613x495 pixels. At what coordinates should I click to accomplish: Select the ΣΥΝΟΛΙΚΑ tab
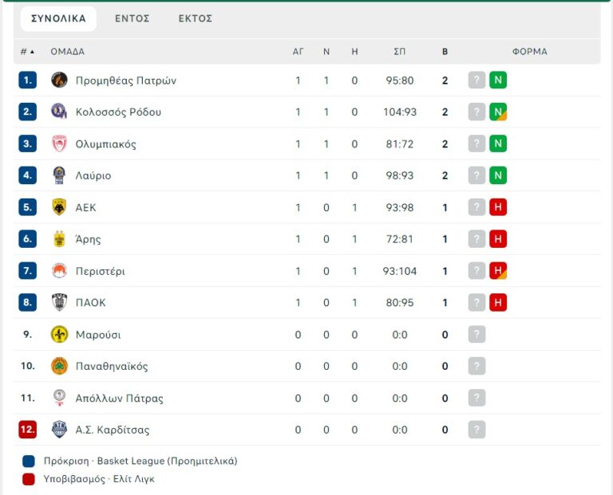point(58,18)
